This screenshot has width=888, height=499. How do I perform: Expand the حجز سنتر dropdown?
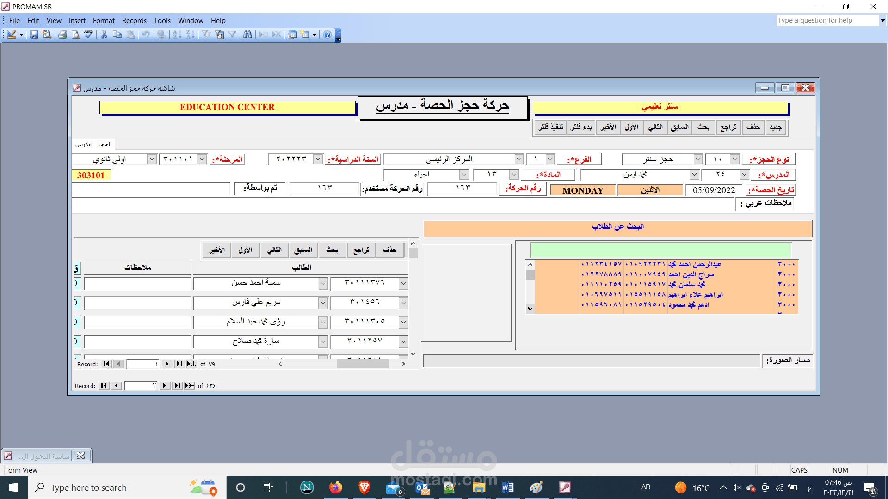pyautogui.click(x=698, y=159)
